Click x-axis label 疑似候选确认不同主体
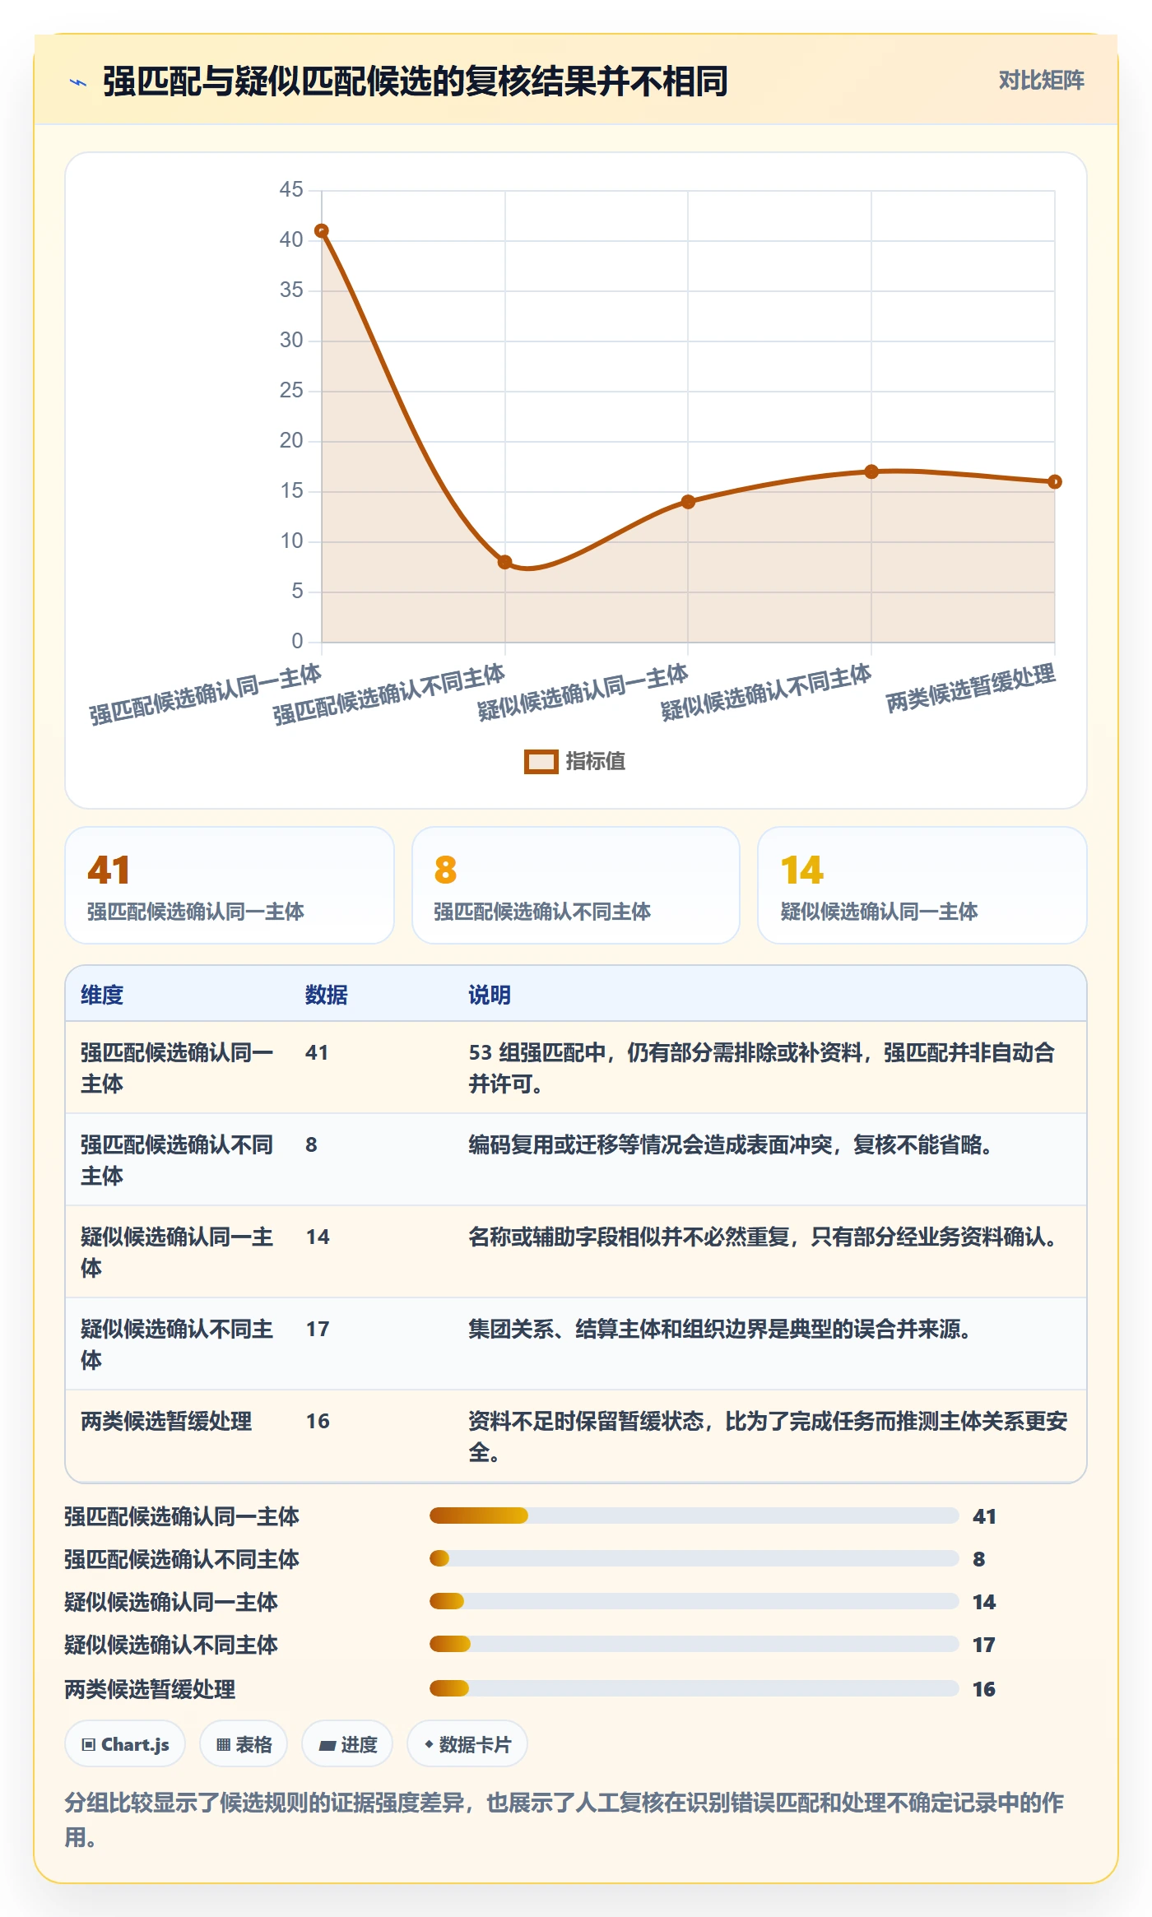1152x1917 pixels. (x=765, y=693)
